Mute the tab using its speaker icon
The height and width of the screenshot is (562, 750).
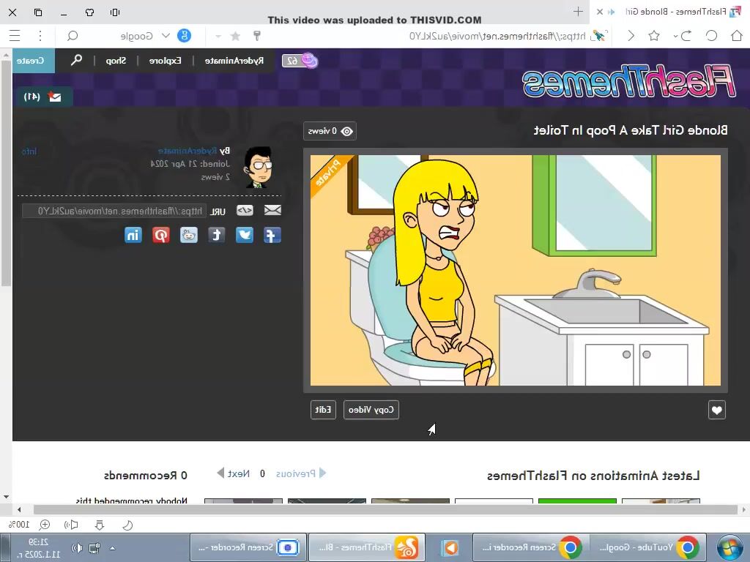pos(612,12)
